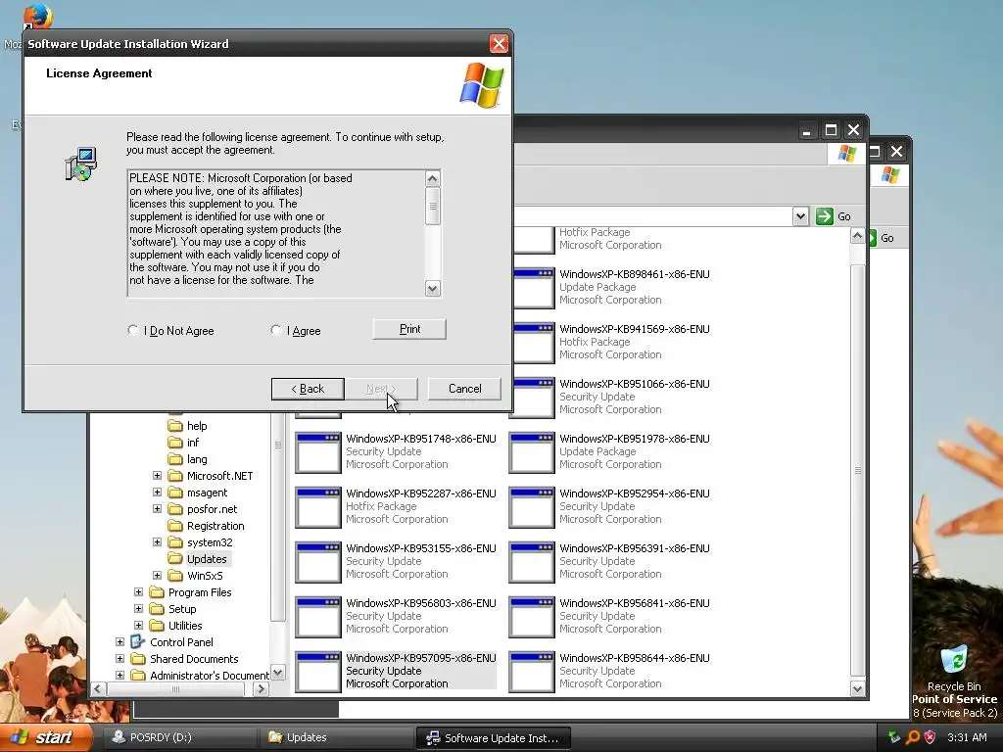Viewport: 1003px width, 752px height.
Task: Select WindowsXP-KB952287-x86-ENU file icon
Action: (x=318, y=508)
